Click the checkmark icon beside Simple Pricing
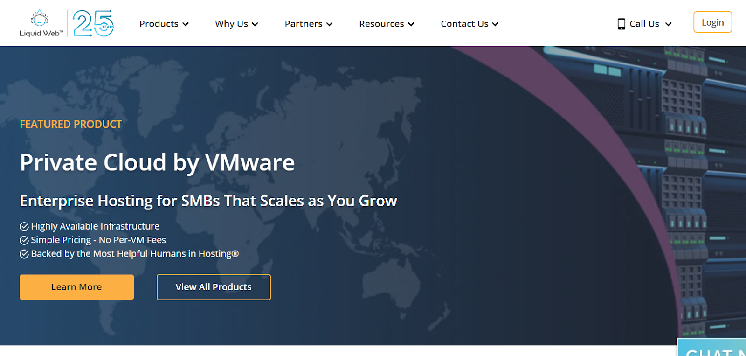Viewport: 746px width, 356px height. [x=24, y=240]
